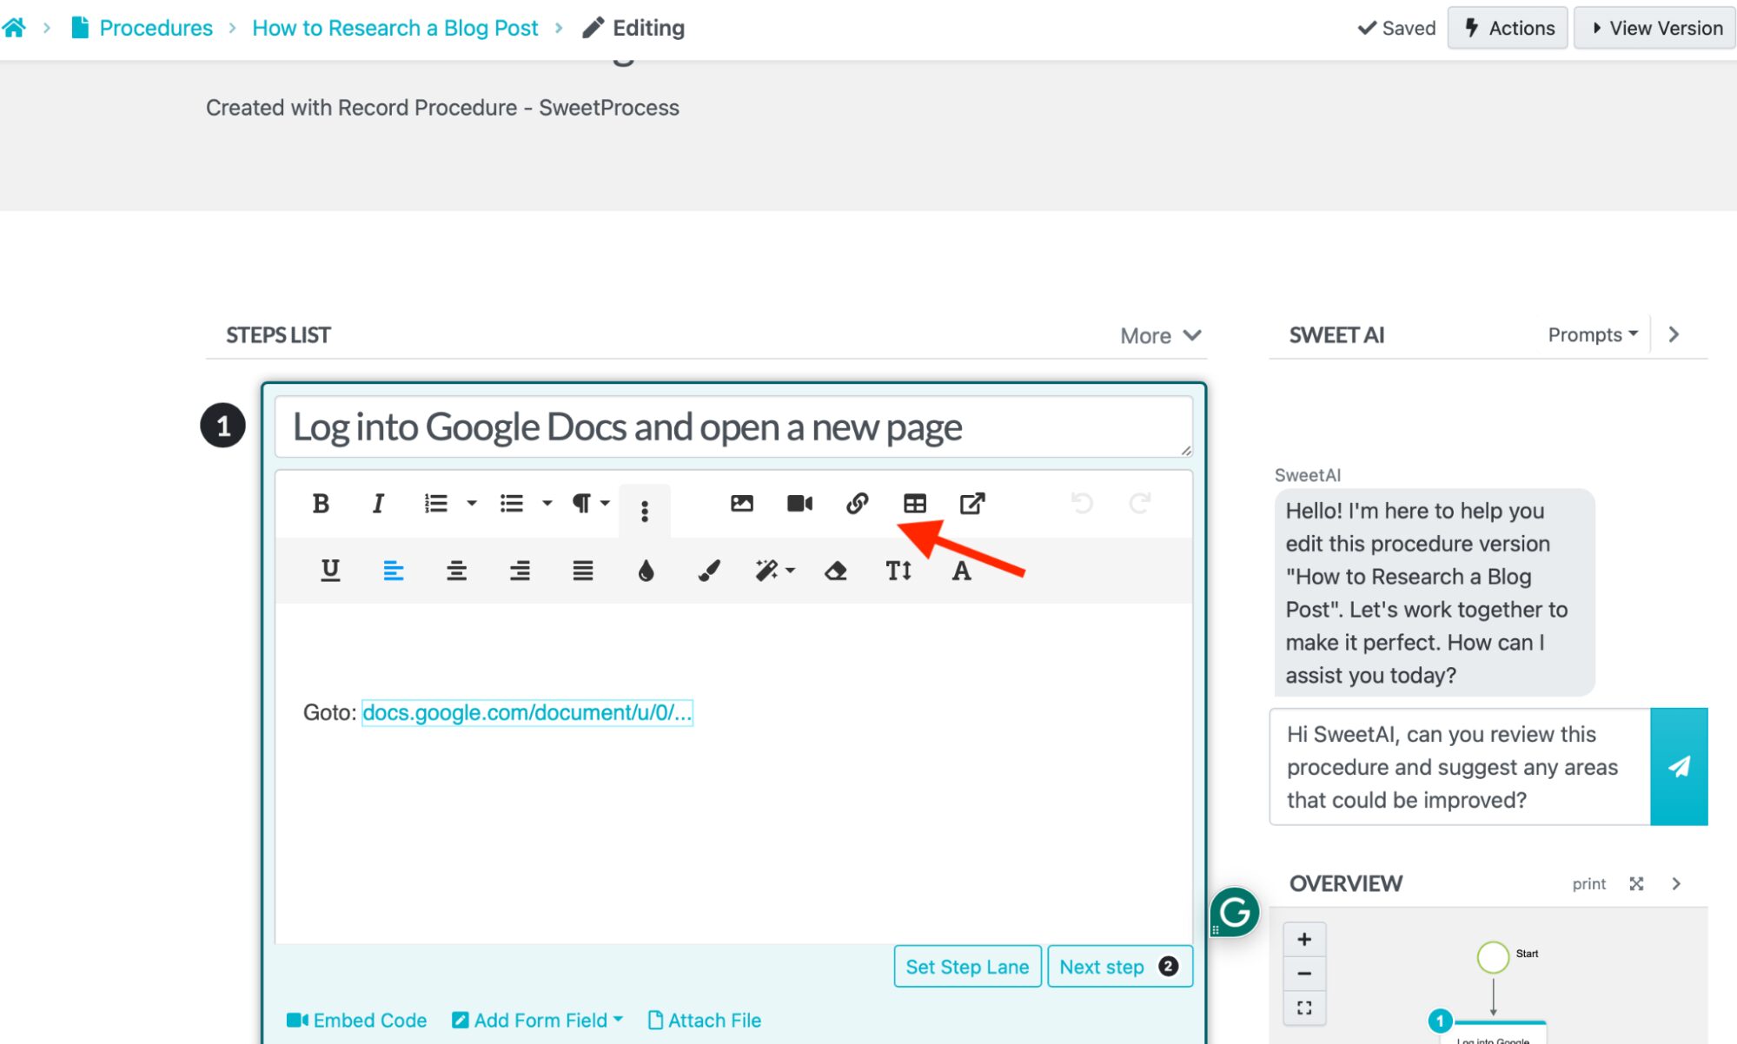The height and width of the screenshot is (1044, 1737).
Task: Open the docs.google.com document link
Action: 527,712
